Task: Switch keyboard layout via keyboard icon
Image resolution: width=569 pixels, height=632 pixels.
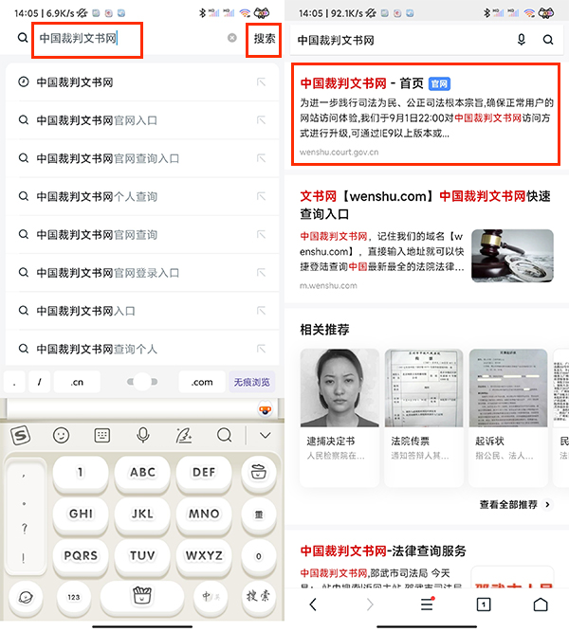Action: tap(102, 435)
